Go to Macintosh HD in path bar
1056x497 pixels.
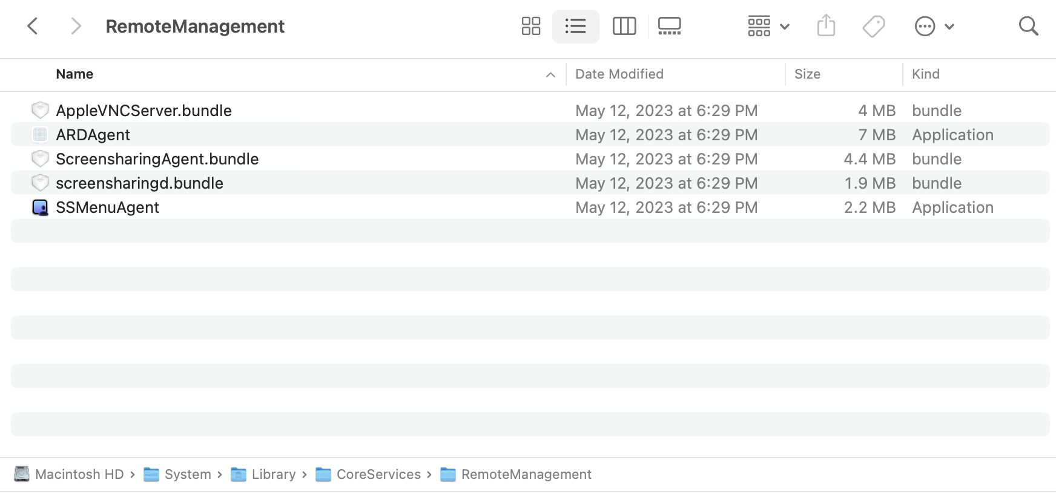(79, 475)
